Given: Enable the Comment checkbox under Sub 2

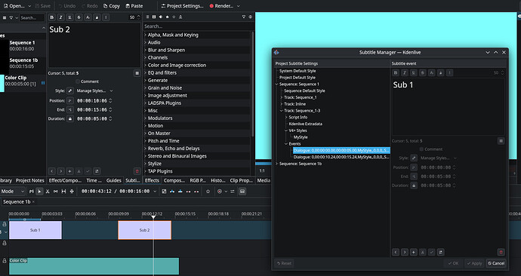Looking at the screenshot, I should pos(78,81).
